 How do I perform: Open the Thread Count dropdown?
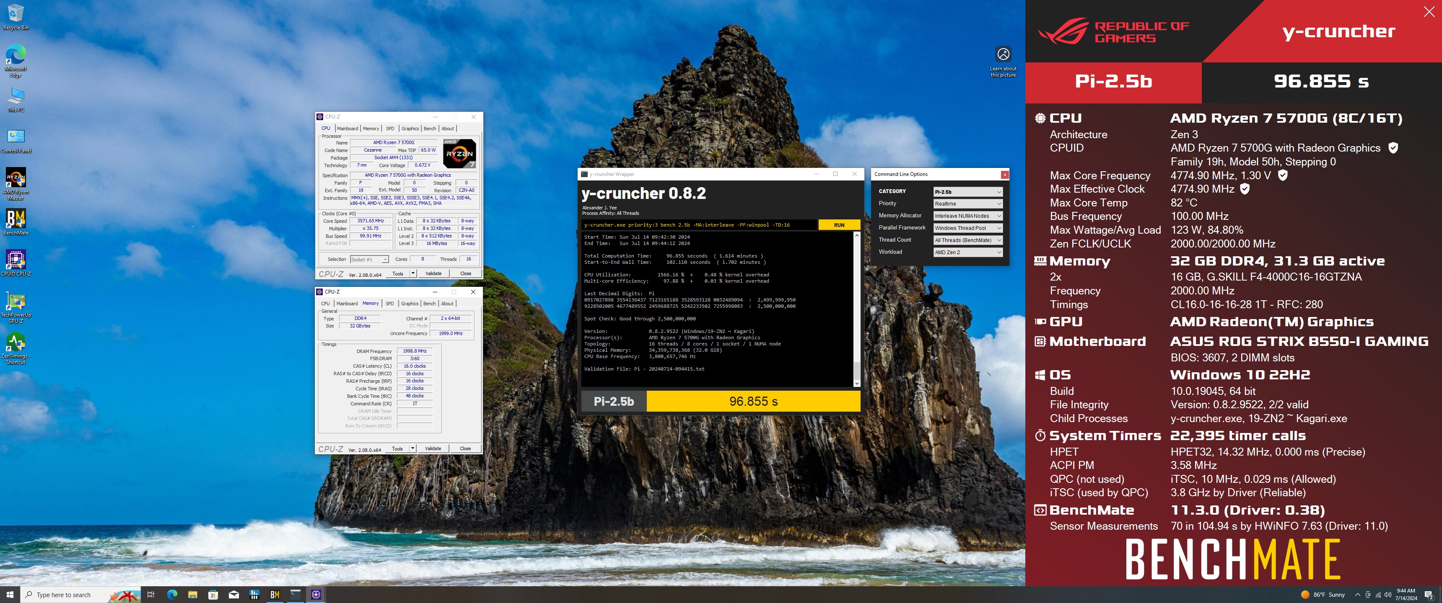coord(967,240)
